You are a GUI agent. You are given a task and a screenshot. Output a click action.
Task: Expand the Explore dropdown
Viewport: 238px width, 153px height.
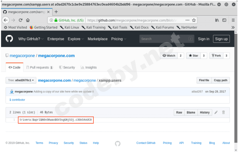76,39
